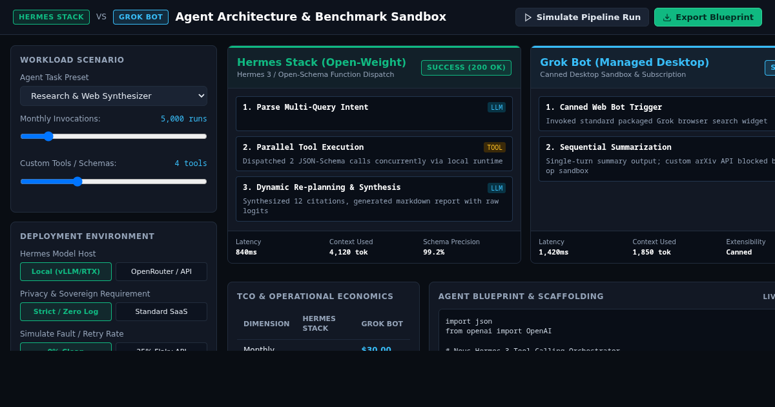Run the Simulate Pipeline Run button

[582, 17]
